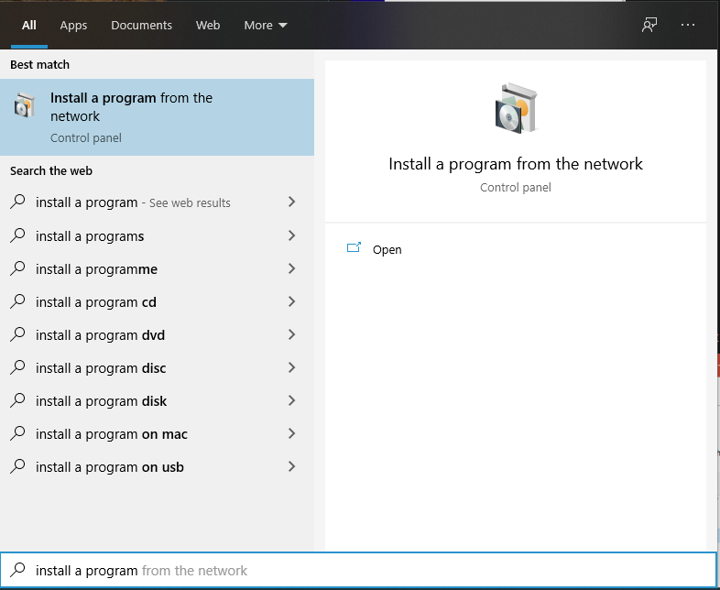Expand the 'install a program on mac' arrow

pyautogui.click(x=291, y=433)
